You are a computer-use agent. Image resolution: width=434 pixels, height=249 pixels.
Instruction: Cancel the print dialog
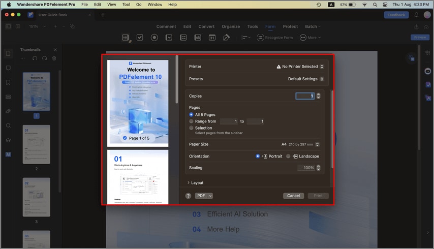pos(293,196)
